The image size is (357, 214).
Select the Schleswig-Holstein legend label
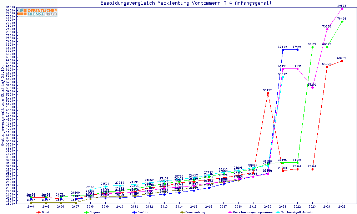[x=297, y=212]
